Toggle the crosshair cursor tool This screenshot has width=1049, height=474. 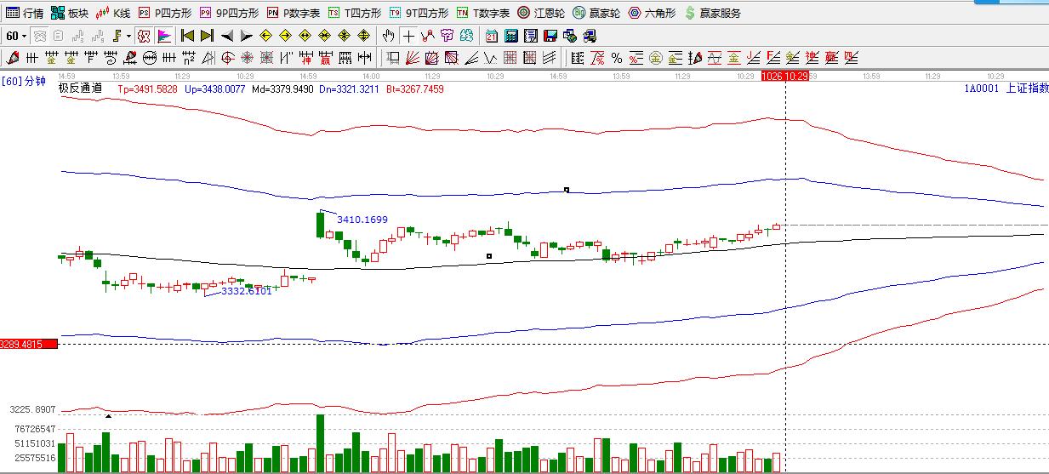[408, 36]
